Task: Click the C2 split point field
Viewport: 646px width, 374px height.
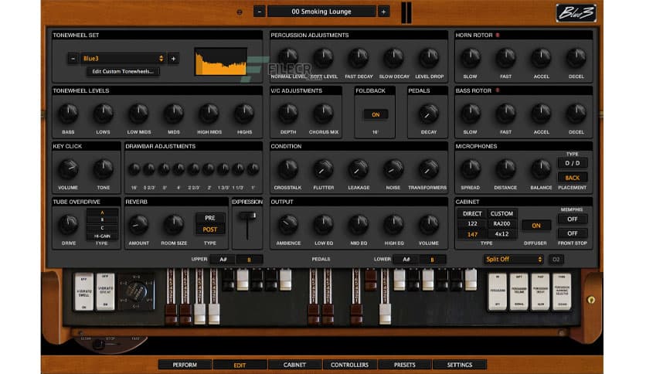Action: click(x=556, y=259)
